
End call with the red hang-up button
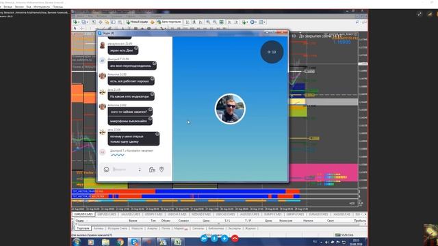[x=235, y=238]
